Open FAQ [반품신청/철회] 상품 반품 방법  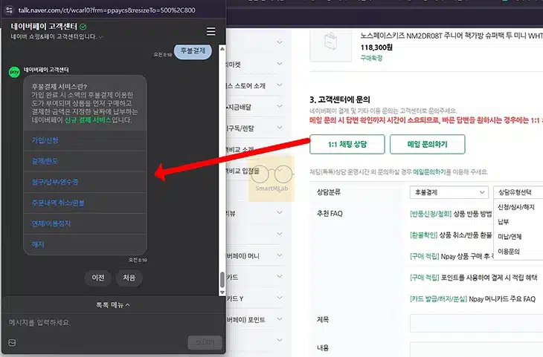click(451, 214)
